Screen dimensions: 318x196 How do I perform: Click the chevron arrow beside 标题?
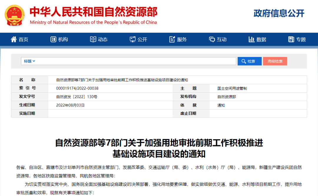tap(34, 61)
